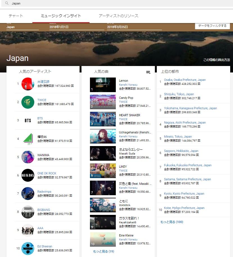This screenshot has width=233, height=257.
Task: Change the end date 2018年3月25日
Action: click(134, 27)
